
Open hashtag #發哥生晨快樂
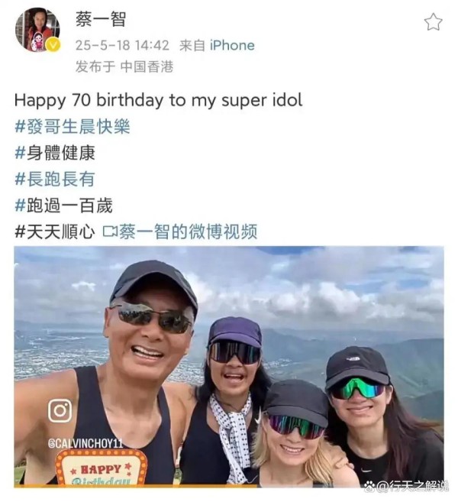[73, 126]
